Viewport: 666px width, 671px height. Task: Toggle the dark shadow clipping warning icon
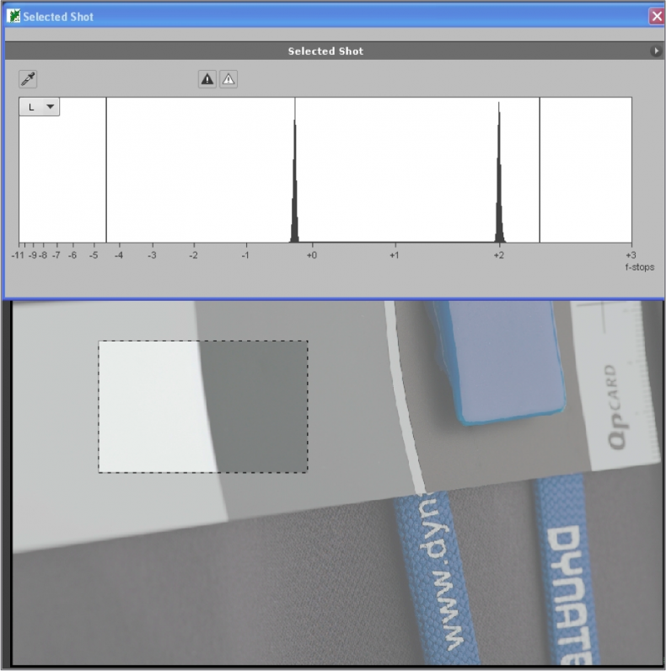coord(207,79)
